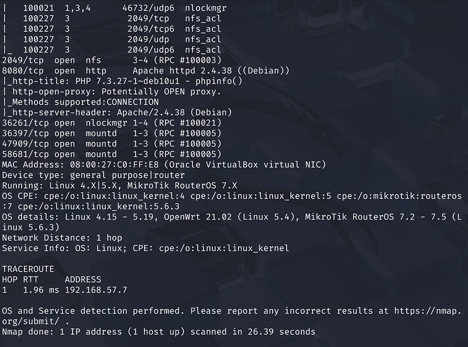Select the http-title phpinfo() line
The height and width of the screenshot is (347, 468).
point(122,81)
